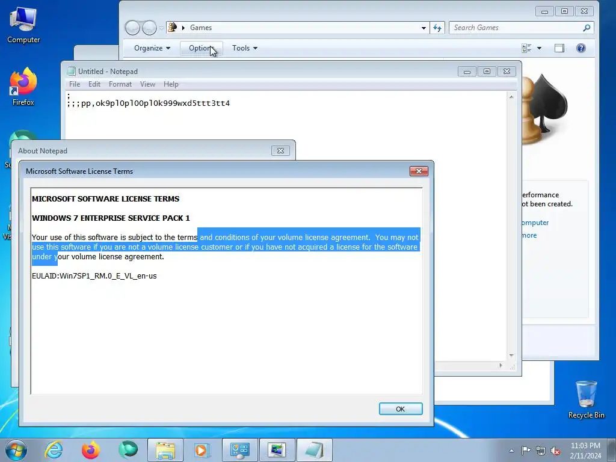Click Games window Back navigation button

point(132,28)
